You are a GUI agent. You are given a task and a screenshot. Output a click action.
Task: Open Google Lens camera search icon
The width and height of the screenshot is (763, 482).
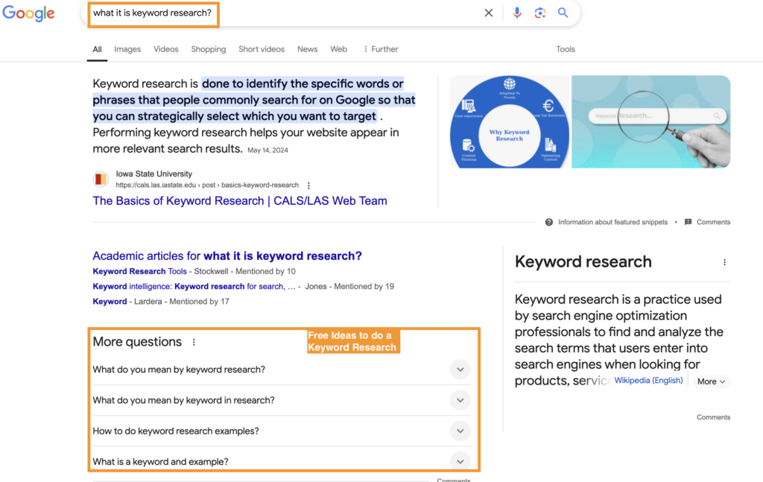point(539,13)
